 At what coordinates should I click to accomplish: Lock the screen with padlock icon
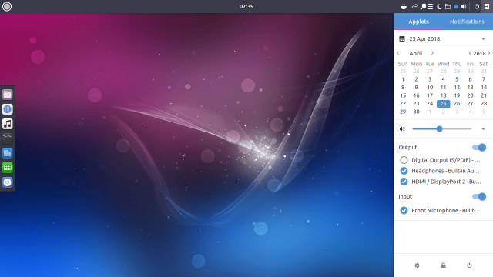click(x=444, y=265)
